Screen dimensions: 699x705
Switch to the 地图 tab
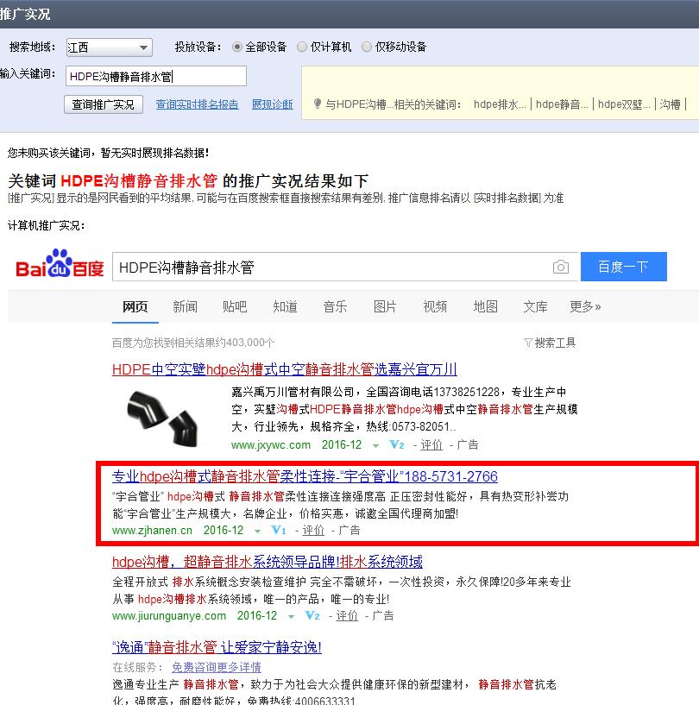(486, 306)
